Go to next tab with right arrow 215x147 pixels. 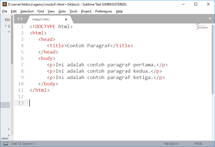(x=22, y=19)
